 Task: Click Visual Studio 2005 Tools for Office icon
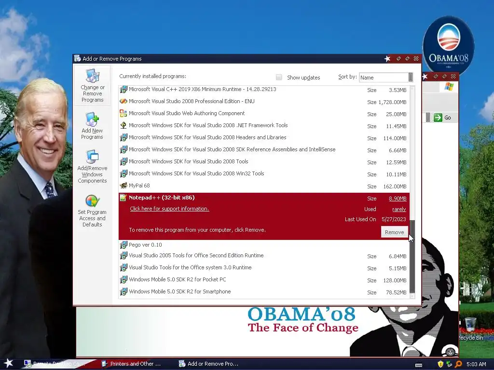(123, 255)
